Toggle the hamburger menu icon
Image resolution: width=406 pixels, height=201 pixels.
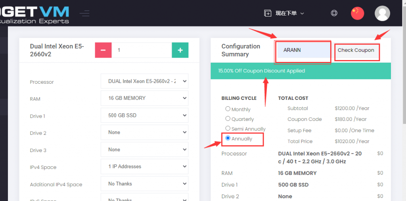coord(85,13)
